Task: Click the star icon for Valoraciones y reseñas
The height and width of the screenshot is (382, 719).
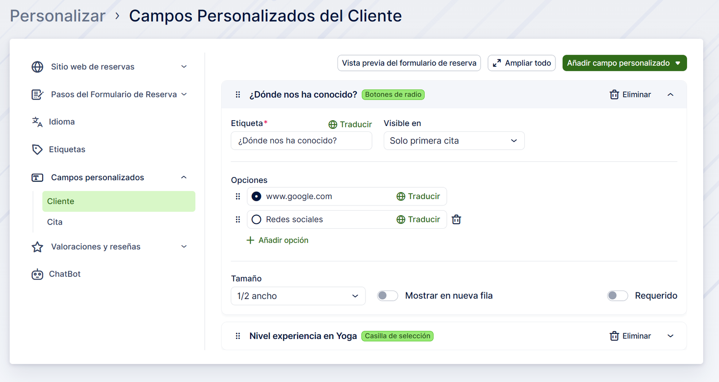Action: click(37, 247)
